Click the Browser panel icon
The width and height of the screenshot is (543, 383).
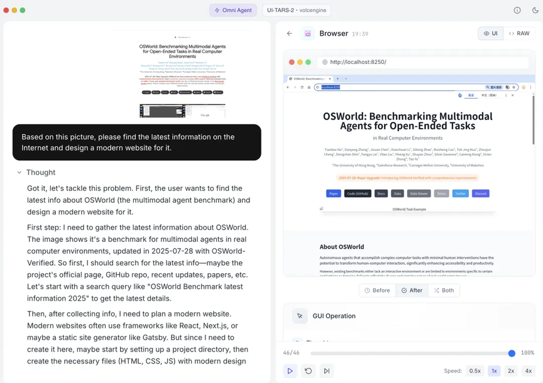click(x=307, y=34)
